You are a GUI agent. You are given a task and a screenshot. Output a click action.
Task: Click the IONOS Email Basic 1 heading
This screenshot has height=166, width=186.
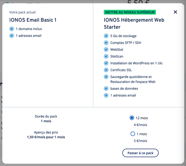point(33,20)
